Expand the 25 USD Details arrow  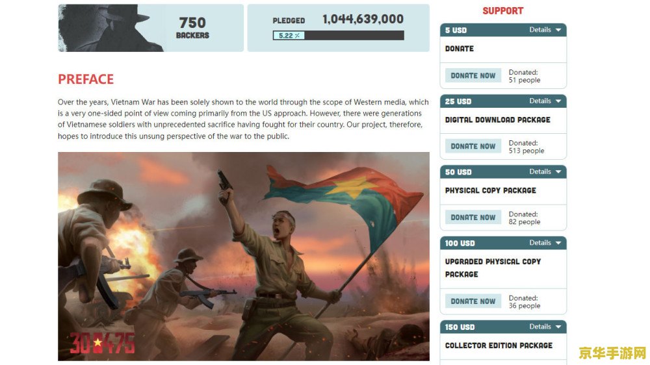pos(558,101)
